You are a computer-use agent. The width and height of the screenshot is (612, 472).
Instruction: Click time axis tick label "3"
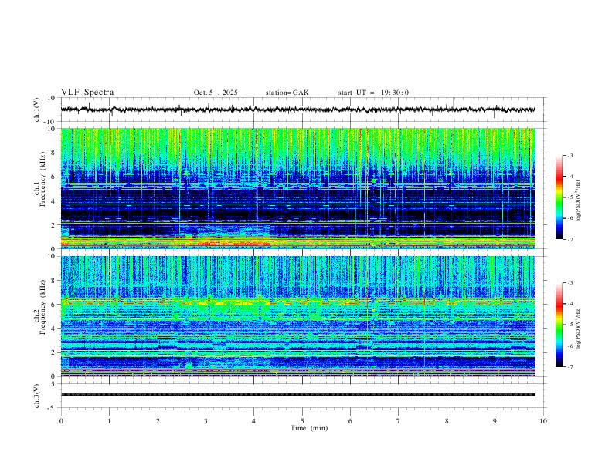(x=206, y=421)
